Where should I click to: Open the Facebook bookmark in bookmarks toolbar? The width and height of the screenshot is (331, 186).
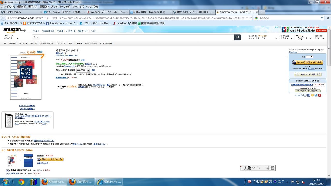pos(62,23)
